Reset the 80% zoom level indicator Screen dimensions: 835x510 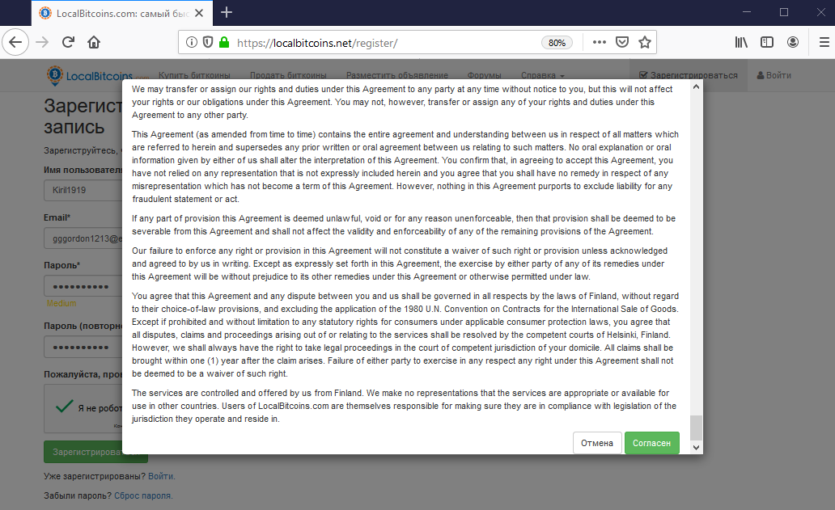coord(557,43)
